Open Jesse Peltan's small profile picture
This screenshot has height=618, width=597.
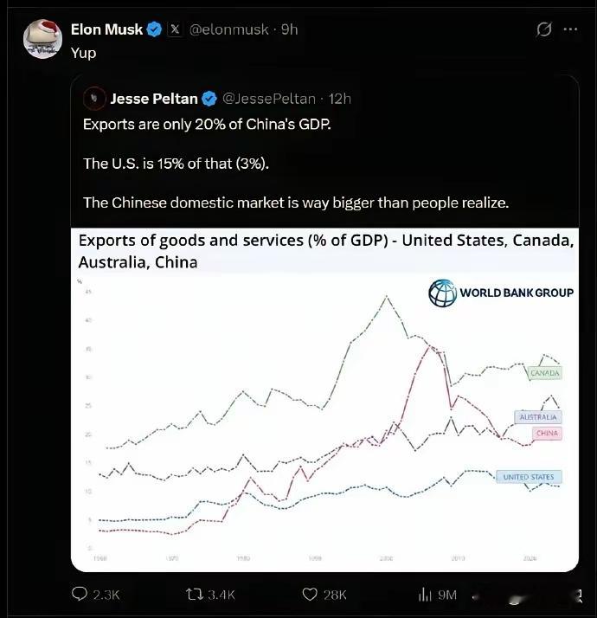[x=94, y=98]
